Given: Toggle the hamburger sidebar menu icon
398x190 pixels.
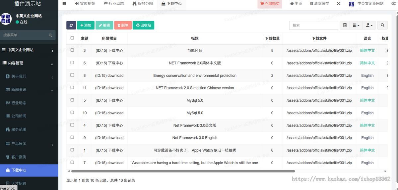Looking at the screenshot, I should pyautogui.click(x=64, y=4).
